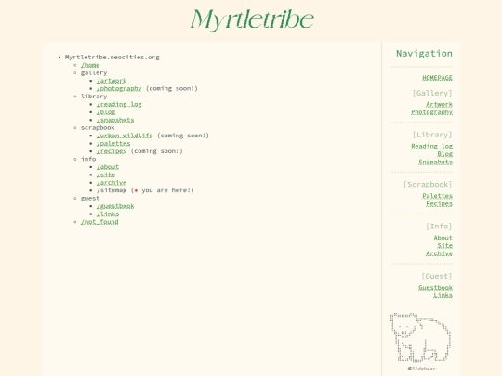
Task: Click About in the sidebar Info section
Action: pos(443,238)
